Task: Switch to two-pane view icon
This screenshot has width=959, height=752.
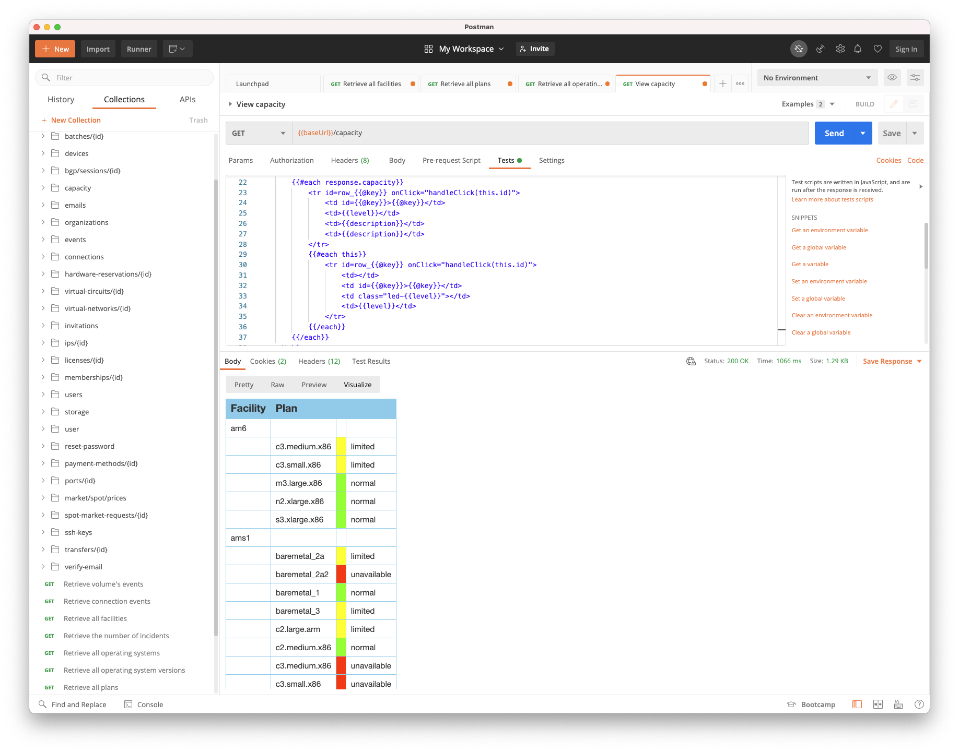Action: click(878, 705)
